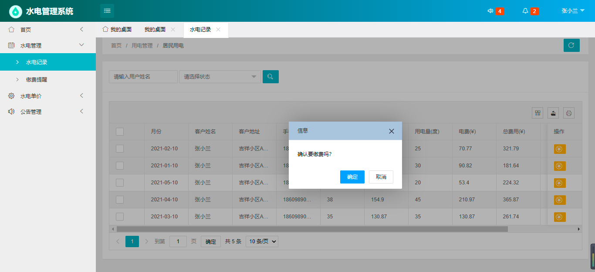Click the search magnifier button
This screenshot has height=272, width=595.
tap(270, 77)
